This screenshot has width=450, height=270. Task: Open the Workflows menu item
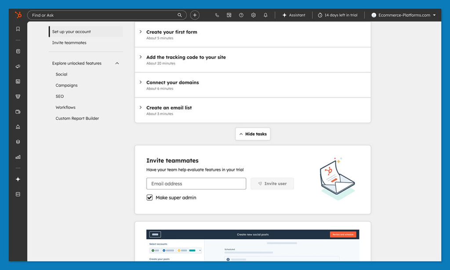tap(65, 107)
